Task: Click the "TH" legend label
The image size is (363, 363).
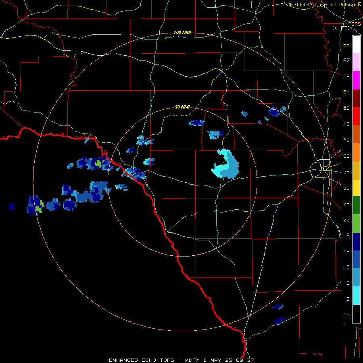Action: click(346, 315)
